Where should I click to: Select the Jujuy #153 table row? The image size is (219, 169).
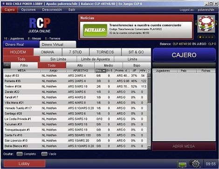[75, 76]
